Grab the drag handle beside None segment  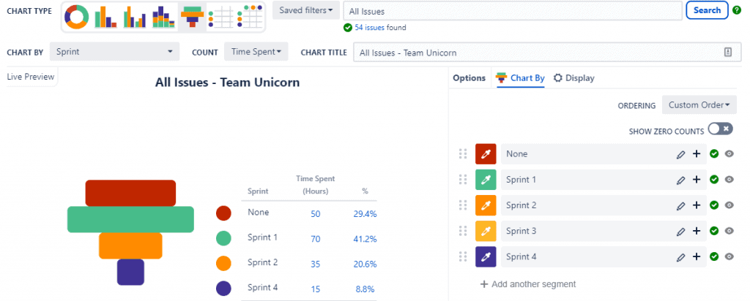(462, 154)
